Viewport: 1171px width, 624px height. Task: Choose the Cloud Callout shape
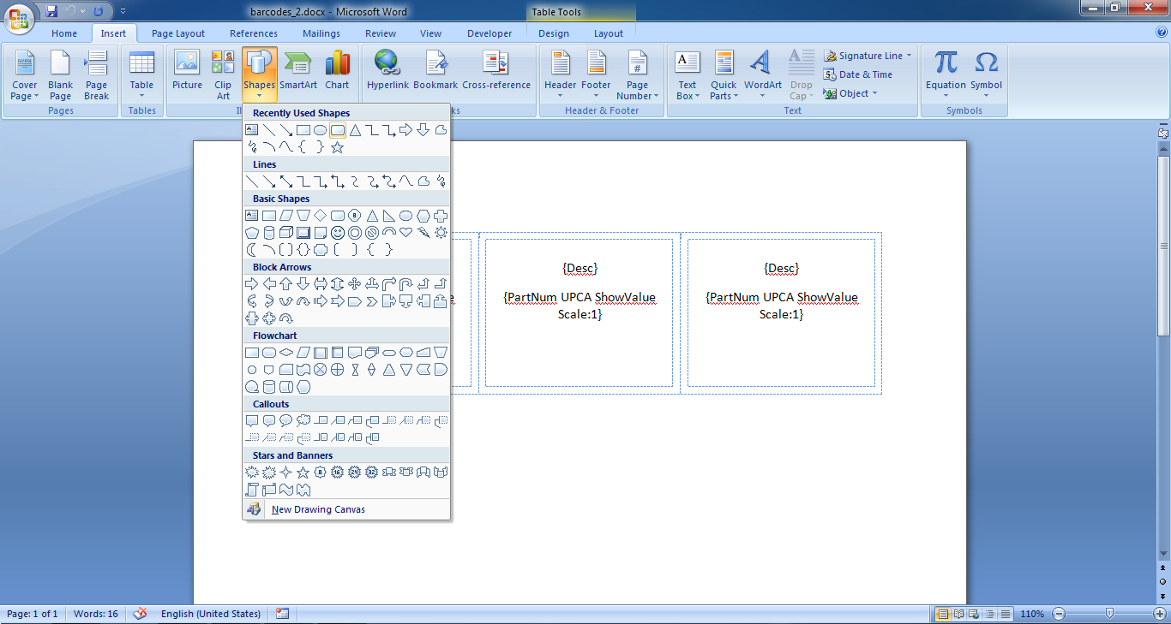coord(303,421)
